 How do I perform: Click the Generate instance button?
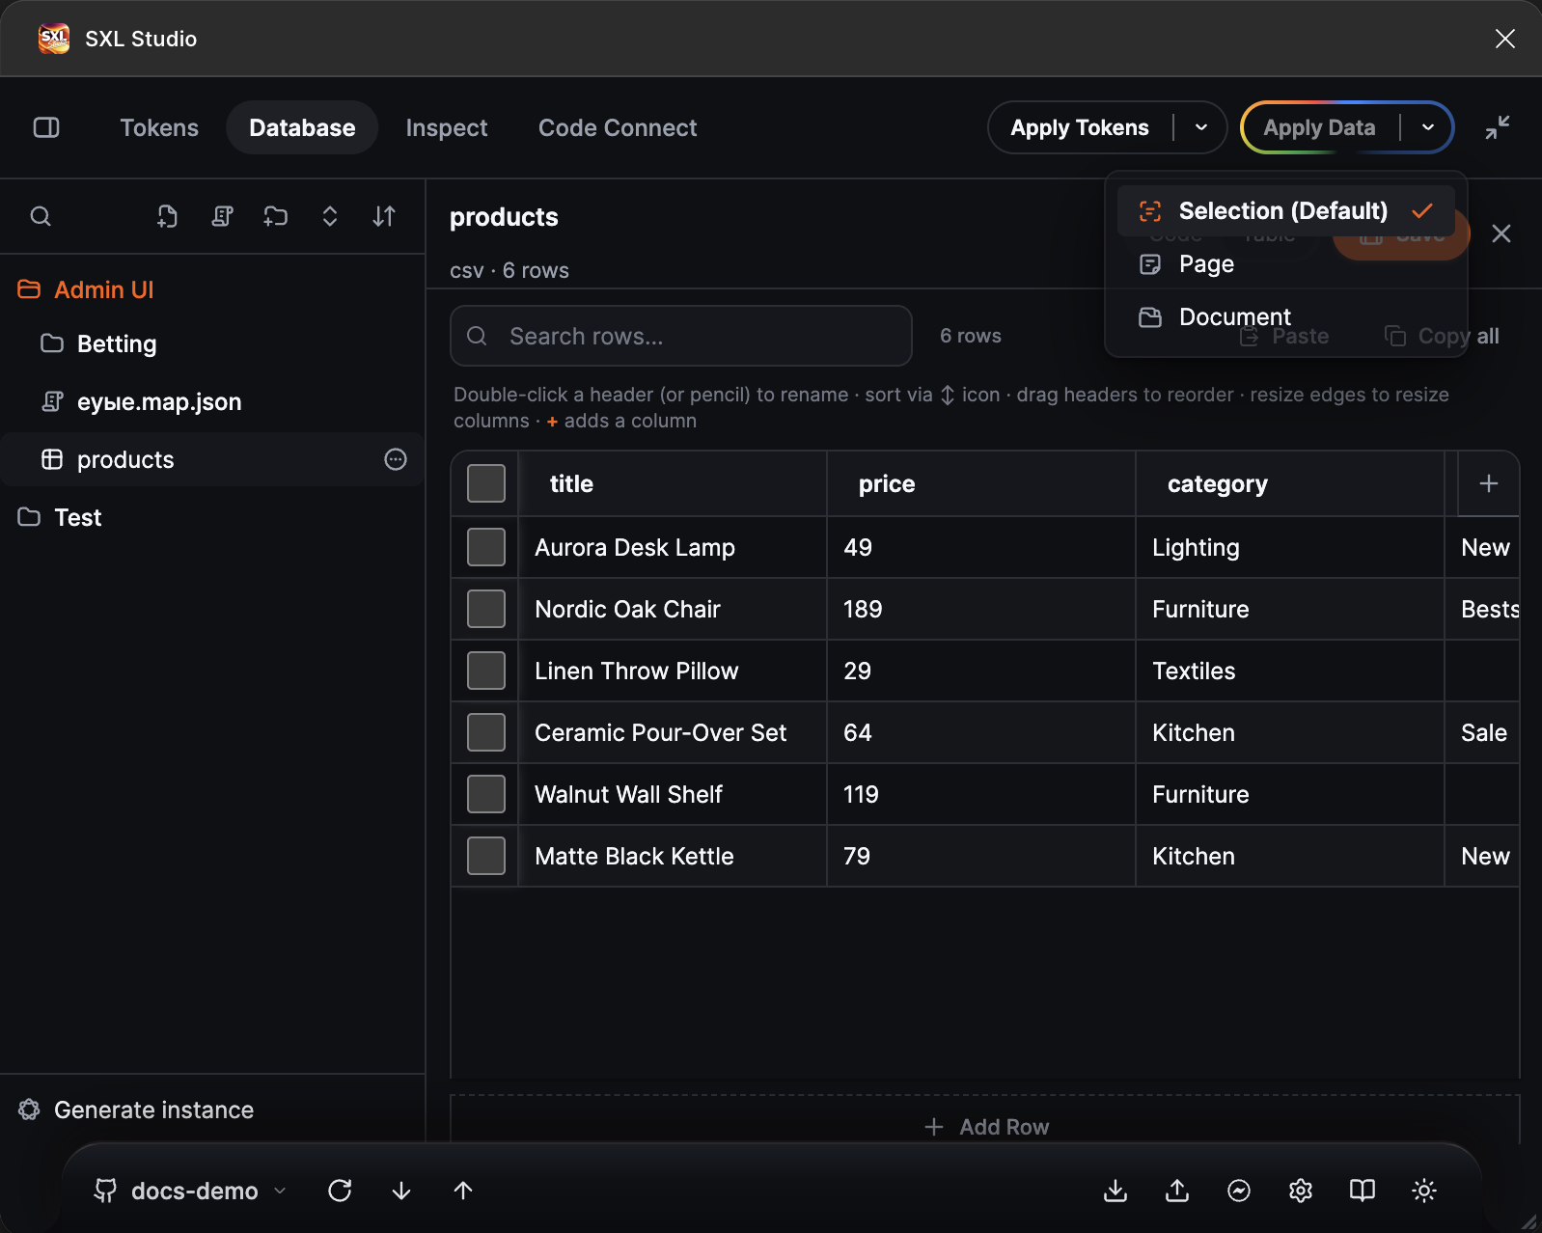(x=136, y=1110)
